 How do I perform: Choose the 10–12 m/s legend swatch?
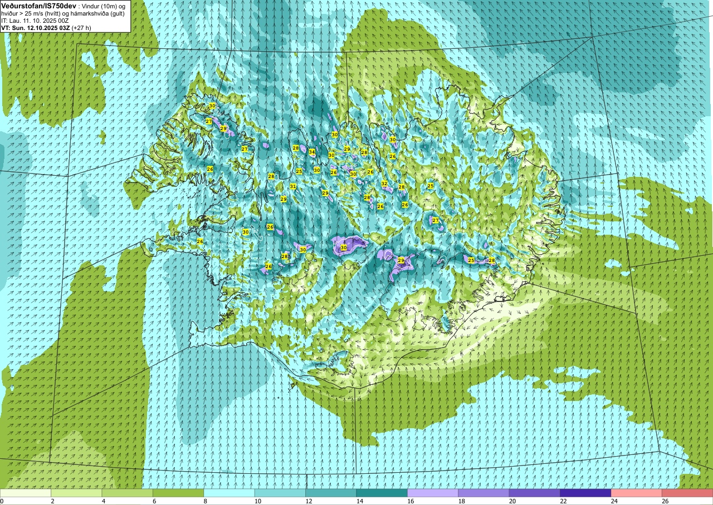point(280,493)
